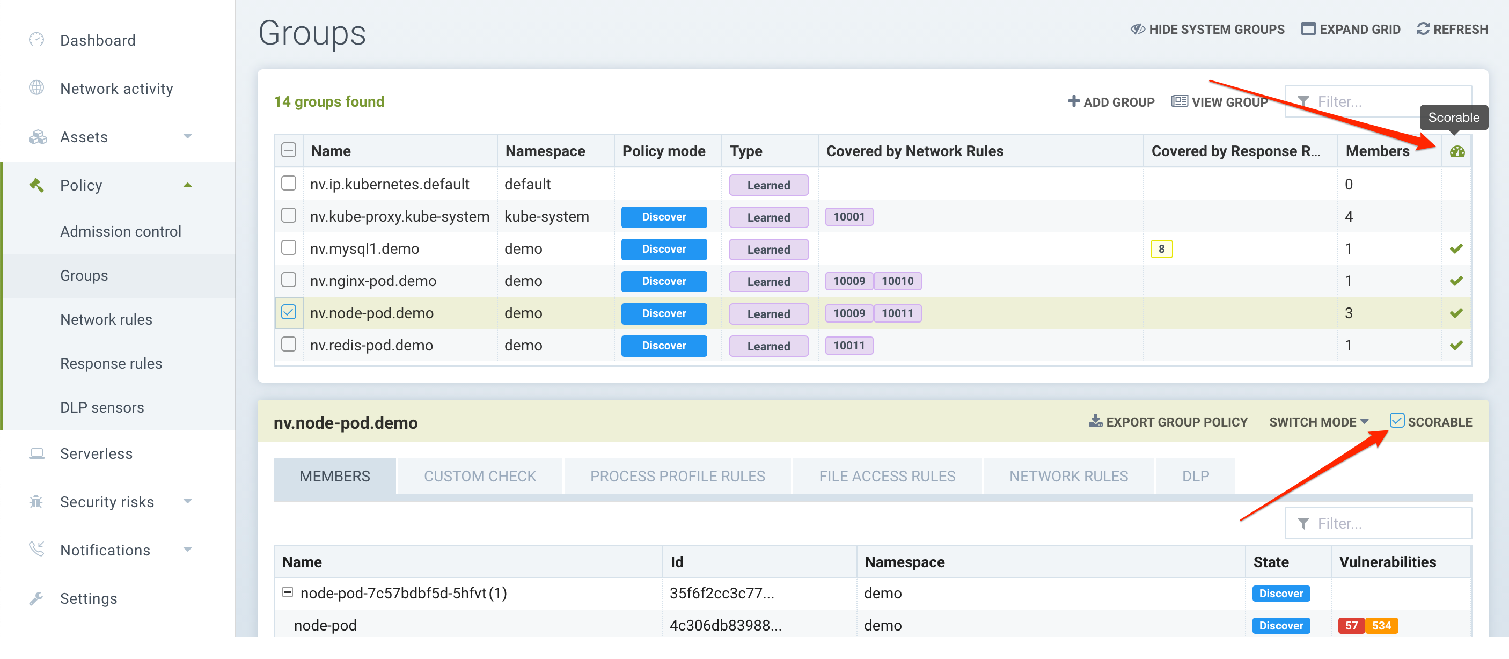Click the 57 critical vulnerabilities badge

click(x=1351, y=625)
